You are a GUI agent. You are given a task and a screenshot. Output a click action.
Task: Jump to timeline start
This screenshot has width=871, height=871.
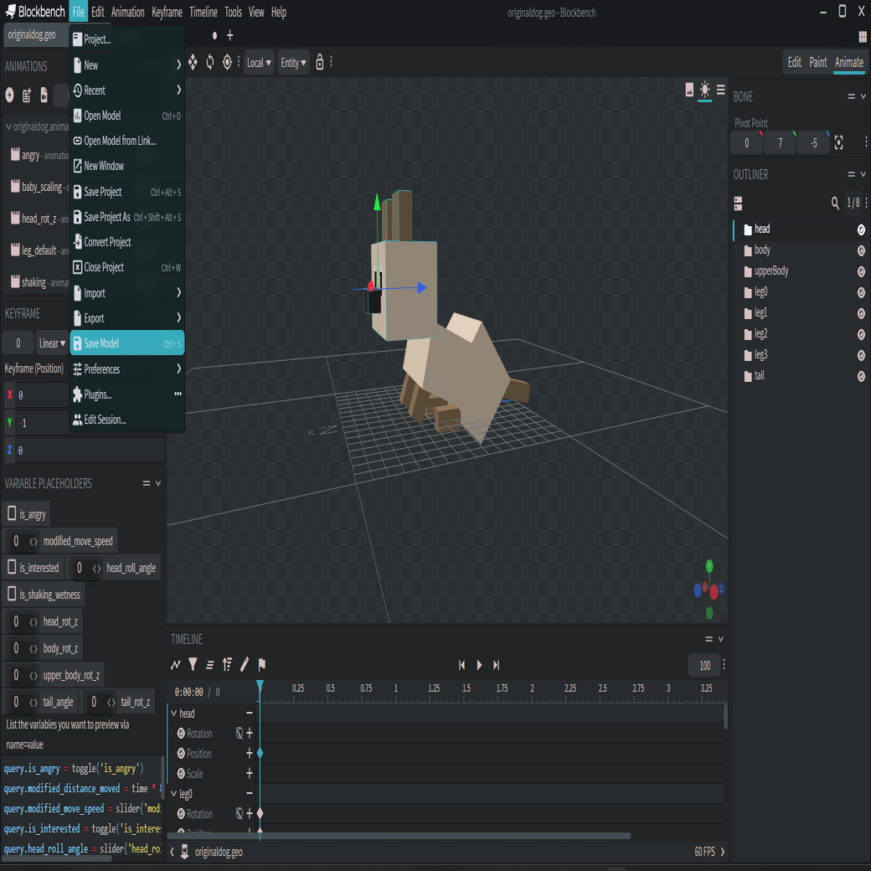pyautogui.click(x=461, y=665)
